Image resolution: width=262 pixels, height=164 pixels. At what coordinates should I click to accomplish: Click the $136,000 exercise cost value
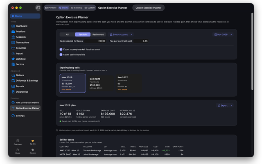pyautogui.click(x=108, y=114)
